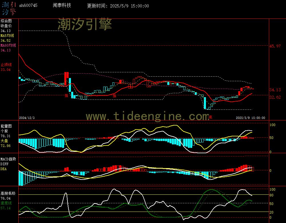The height and width of the screenshot is (223, 286).
Task: Click the 20 axis label in 高抛低吸 panel
Action: [x=271, y=212]
